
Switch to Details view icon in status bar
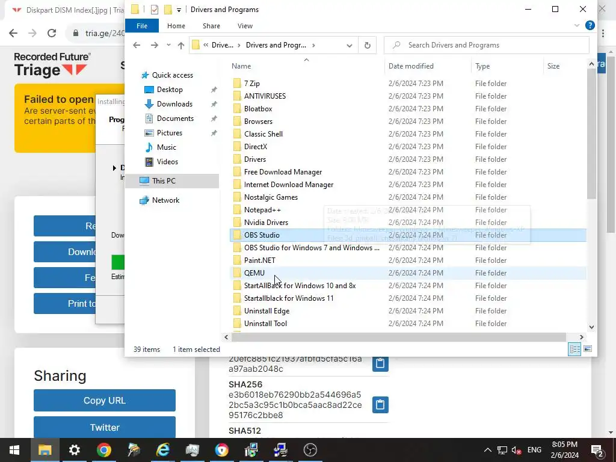[x=574, y=350]
